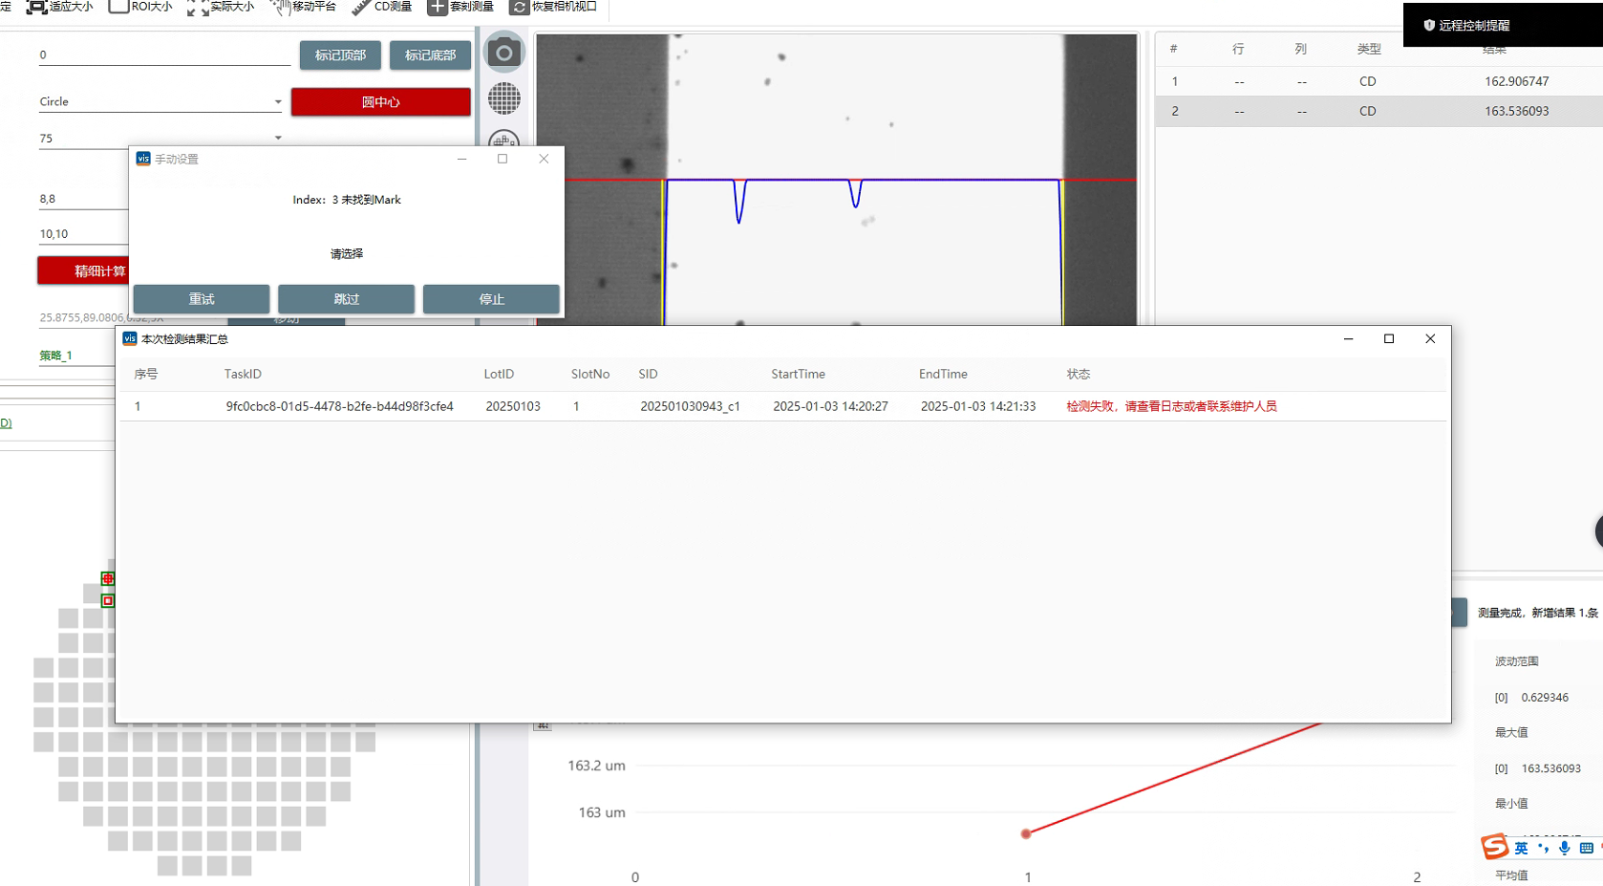Image resolution: width=1603 pixels, height=886 pixels.
Task: Open the Circle shape dropdown
Action: click(160, 101)
